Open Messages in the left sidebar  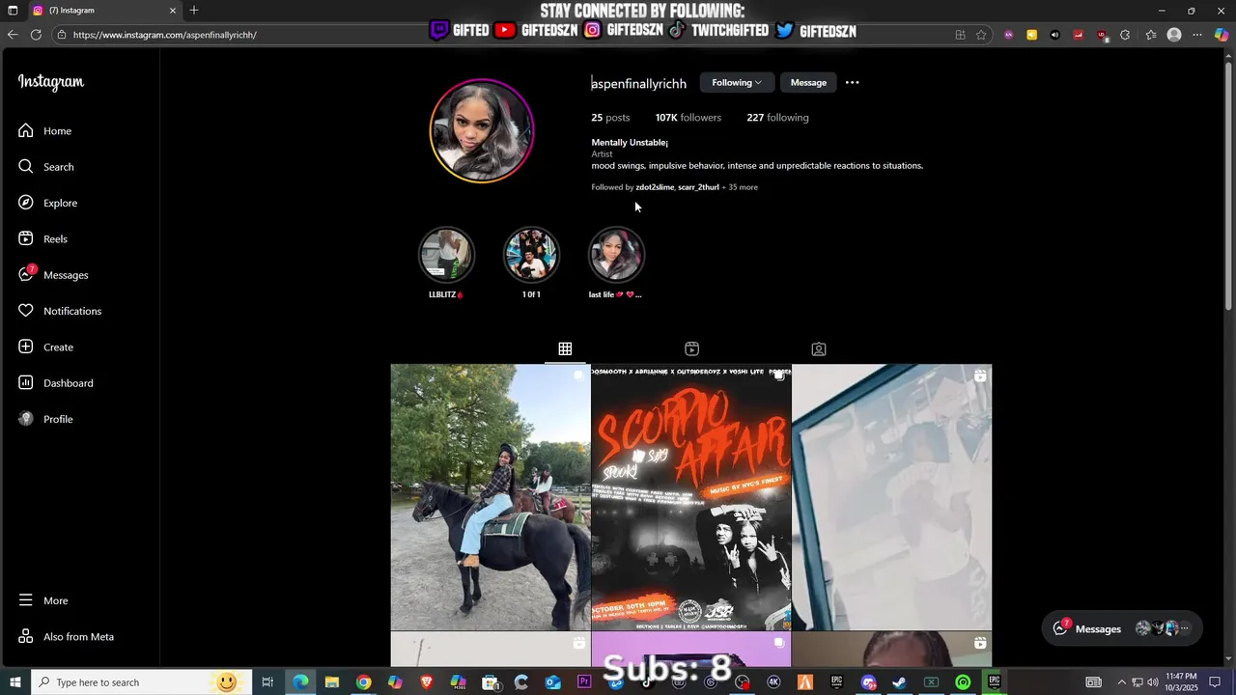click(x=53, y=275)
